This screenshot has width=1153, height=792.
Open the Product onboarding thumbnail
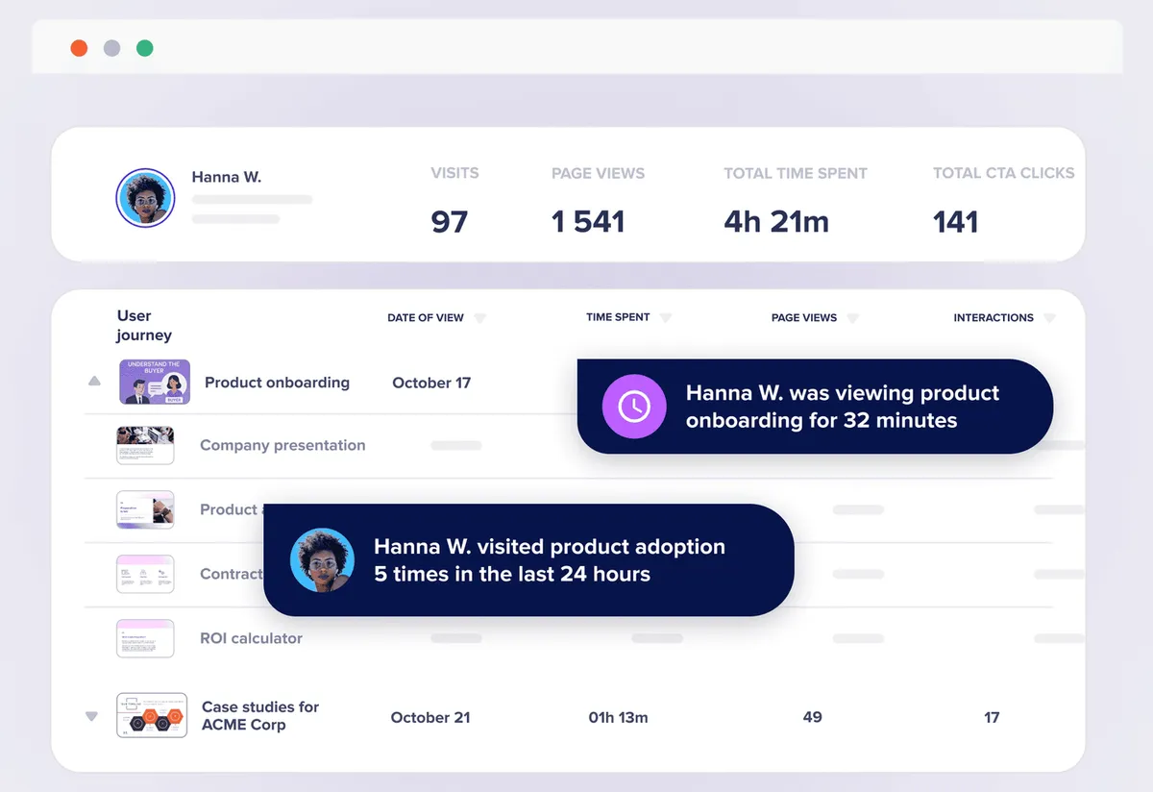coord(155,382)
